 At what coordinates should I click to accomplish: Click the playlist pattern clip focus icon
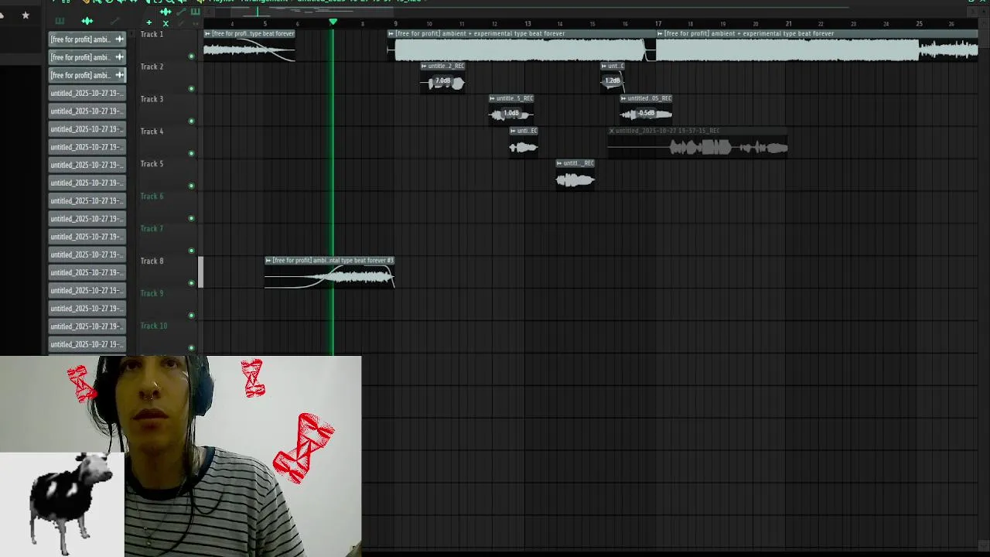(195, 12)
